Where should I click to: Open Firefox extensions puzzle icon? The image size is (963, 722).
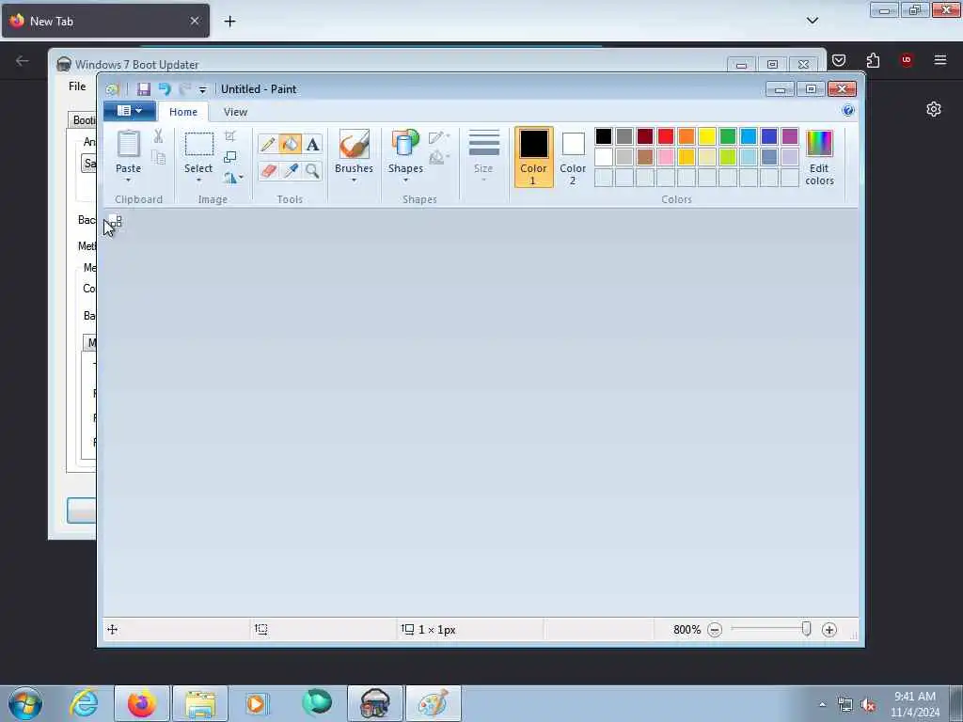[873, 60]
